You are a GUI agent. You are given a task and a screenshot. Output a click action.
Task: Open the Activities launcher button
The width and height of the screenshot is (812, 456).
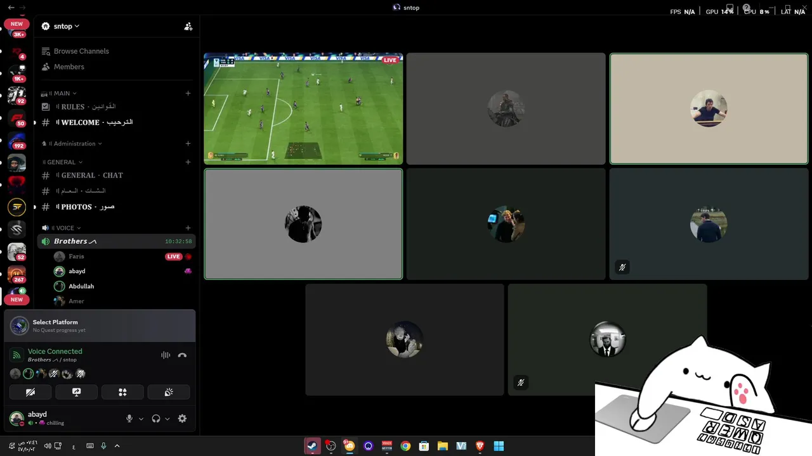click(x=122, y=392)
